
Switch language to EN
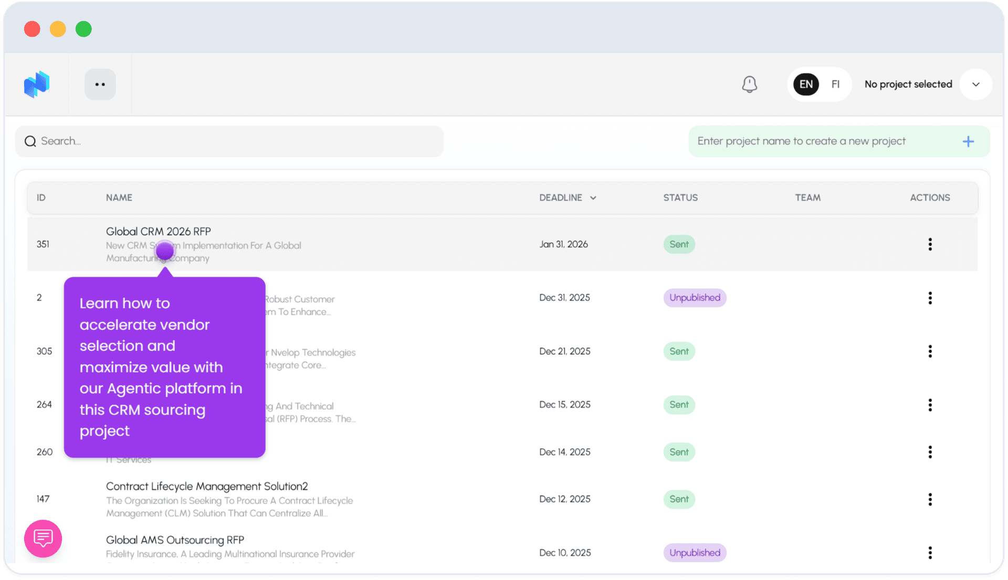pyautogui.click(x=806, y=84)
